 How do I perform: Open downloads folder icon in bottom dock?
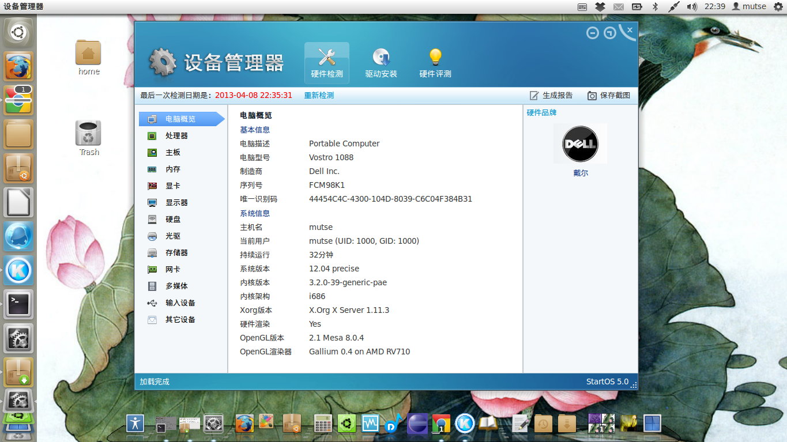point(567,424)
